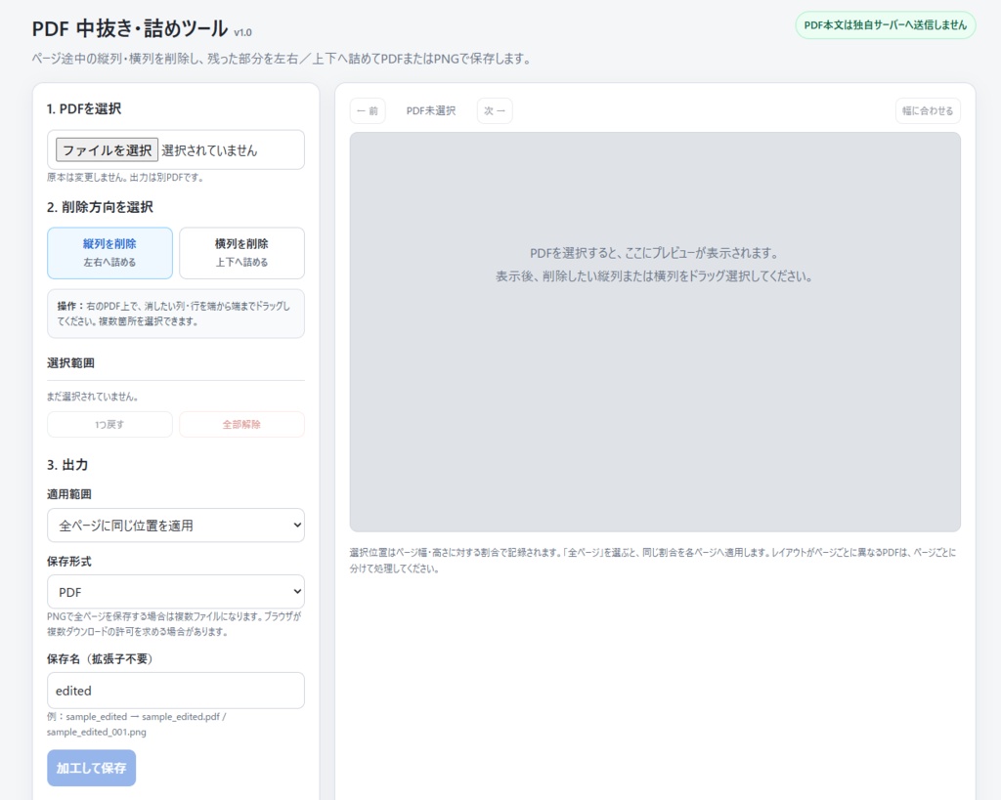
Task: Select 縦列を削除 (左右へ詰める) direction option
Action: click(109, 253)
